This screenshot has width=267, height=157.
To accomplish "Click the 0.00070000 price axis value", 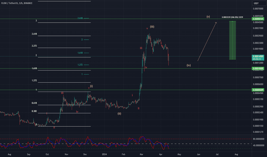I will pyautogui.click(x=258, y=9).
